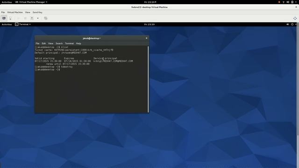Open host volume icon in top bar
Viewport: 299px width, 168px height.
(288, 2)
